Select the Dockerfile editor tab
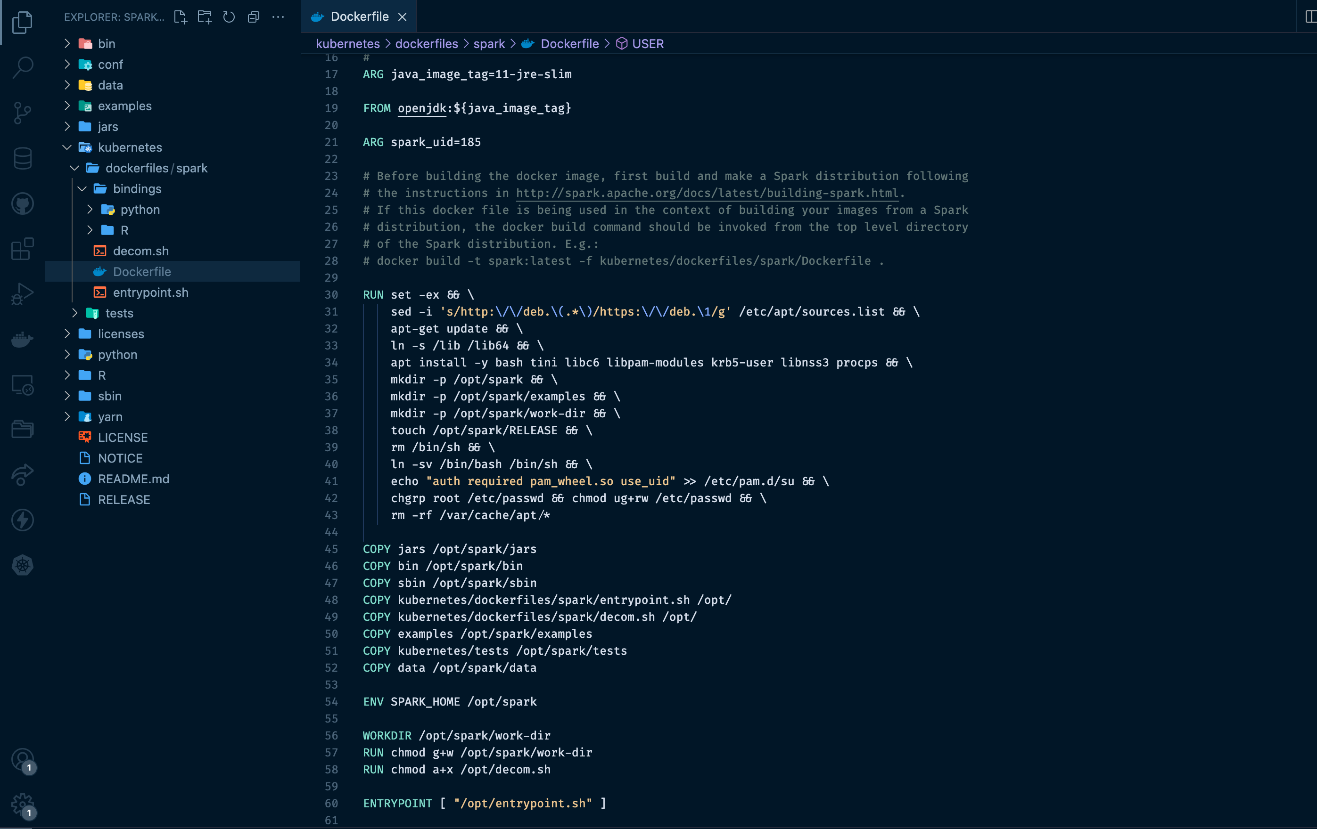The image size is (1317, 829). [359, 17]
